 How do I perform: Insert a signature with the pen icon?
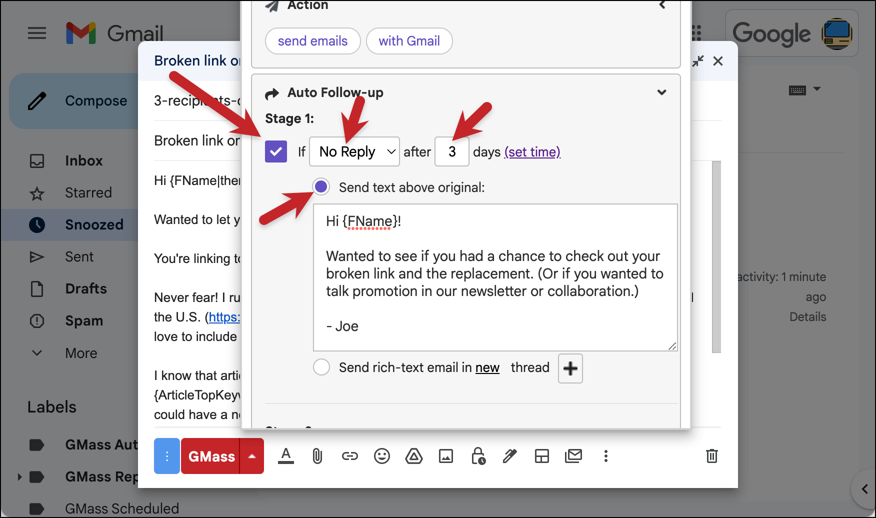click(x=510, y=456)
